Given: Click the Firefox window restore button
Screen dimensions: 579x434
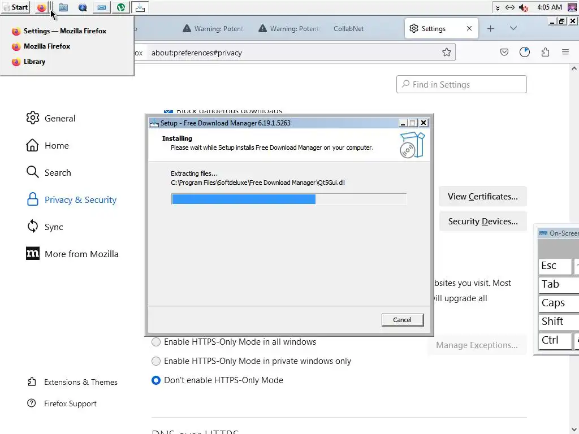Looking at the screenshot, I should point(561,21).
